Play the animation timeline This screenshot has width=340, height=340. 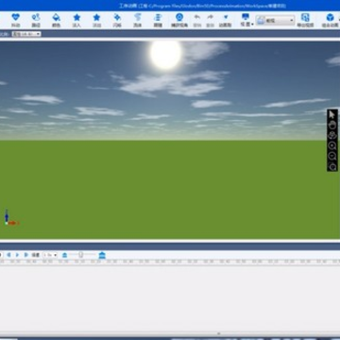tap(17, 255)
